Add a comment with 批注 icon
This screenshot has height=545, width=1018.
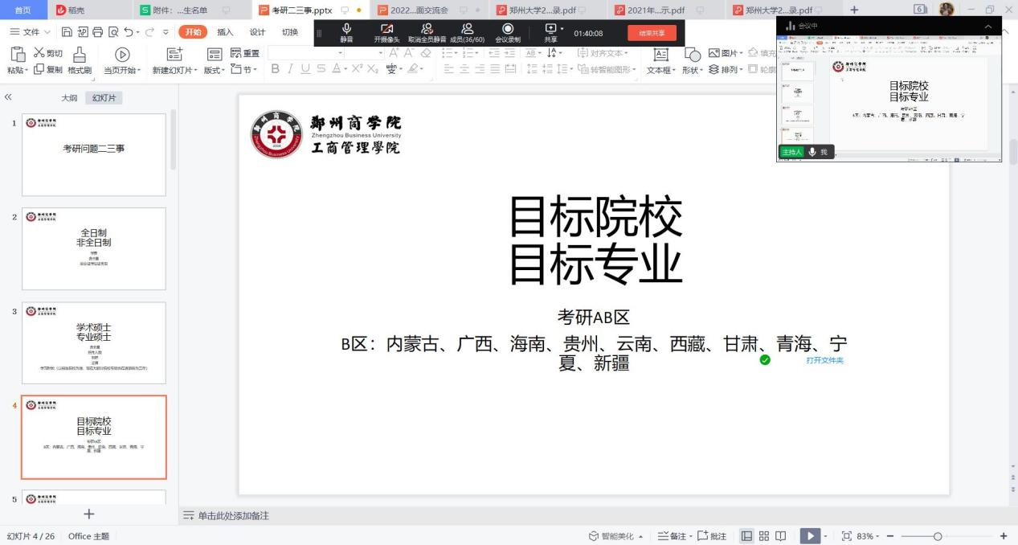pos(712,536)
